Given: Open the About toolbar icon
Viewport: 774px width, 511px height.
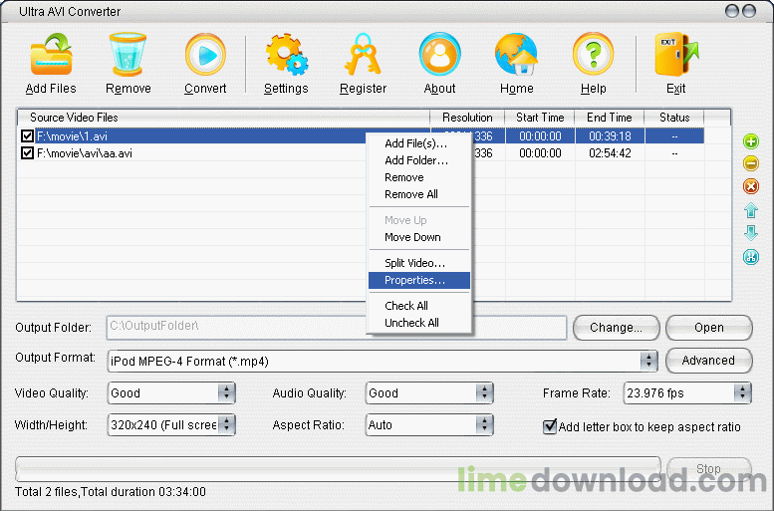Looking at the screenshot, I should [x=439, y=56].
